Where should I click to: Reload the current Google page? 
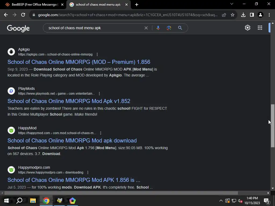coord(23,15)
